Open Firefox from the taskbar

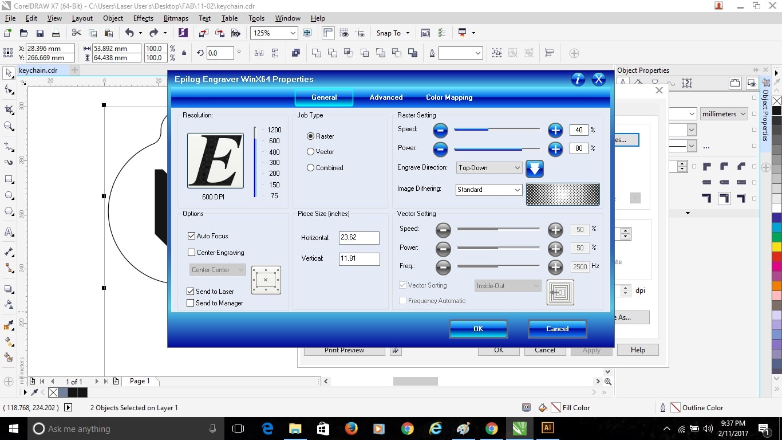click(351, 429)
